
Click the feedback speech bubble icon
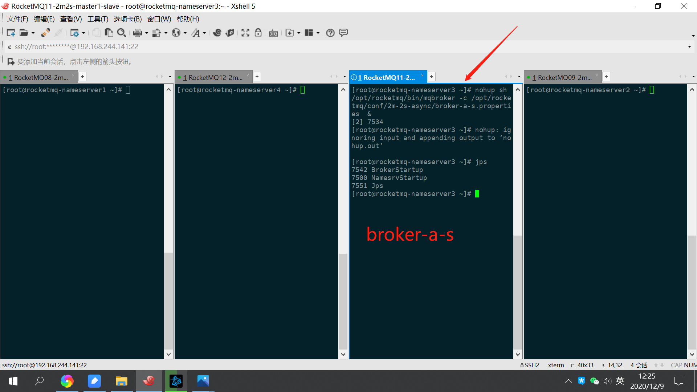point(343,33)
